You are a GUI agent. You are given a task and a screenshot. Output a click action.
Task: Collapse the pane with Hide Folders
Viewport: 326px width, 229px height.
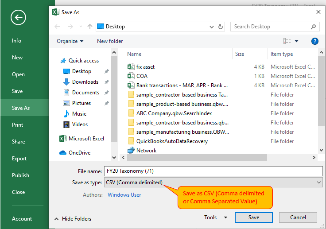coord(73,219)
